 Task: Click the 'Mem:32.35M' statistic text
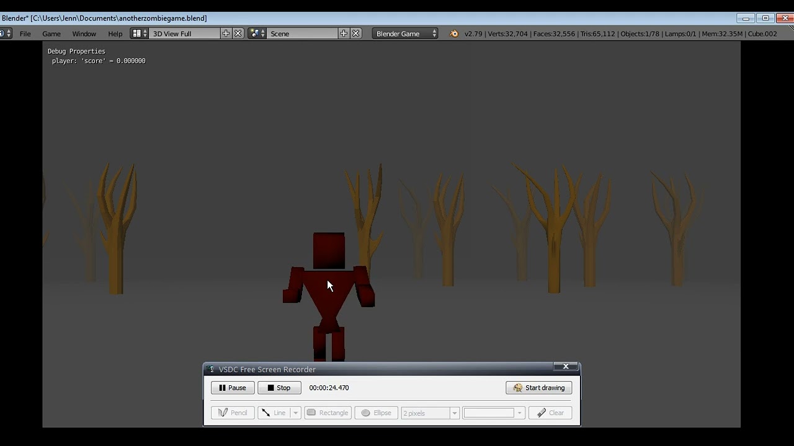(x=723, y=33)
